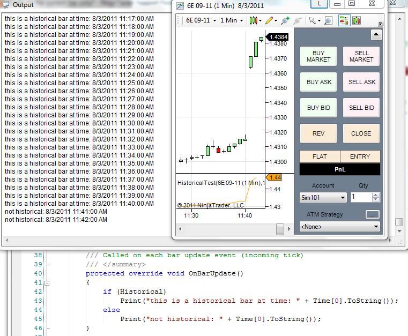The height and width of the screenshot is (336, 408).
Task: Click the HistoricalTest indicator label
Action: (221, 183)
